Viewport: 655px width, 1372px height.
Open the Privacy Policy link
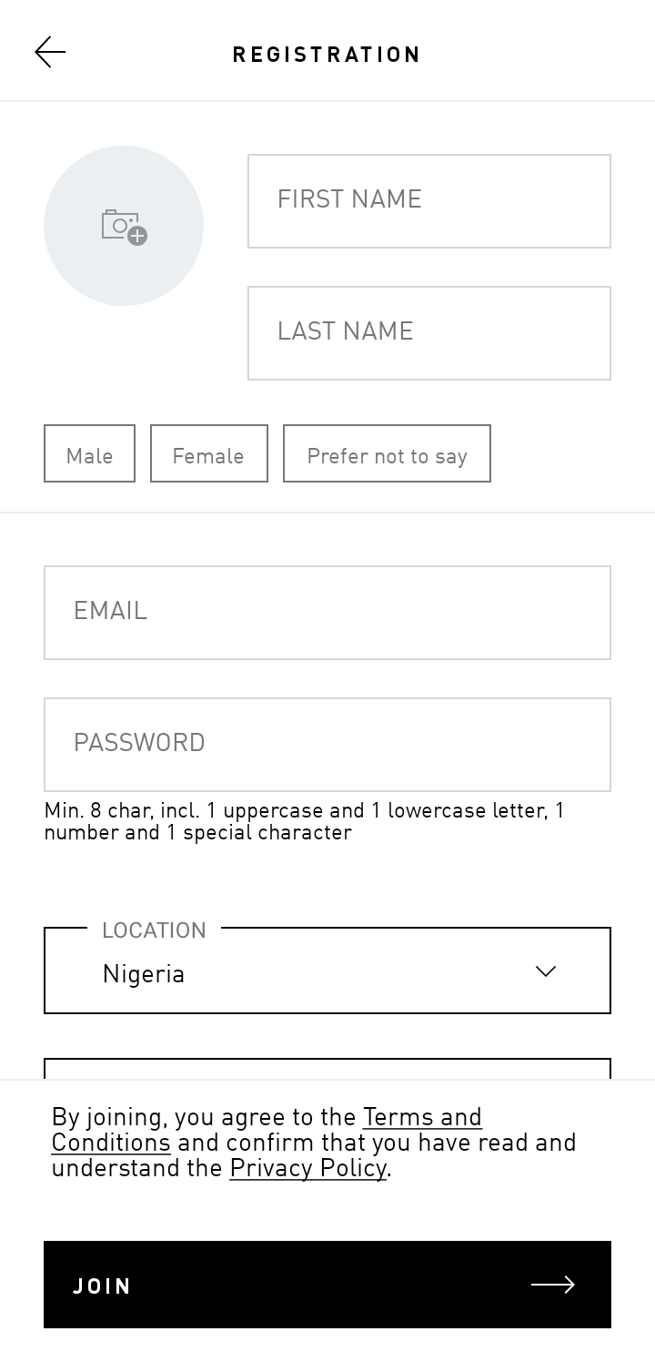308,1168
